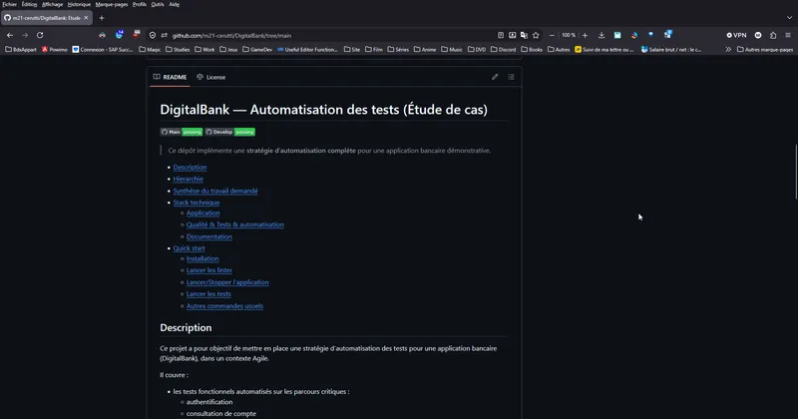798x419 pixels.
Task: Open the Connexion - SAP Succ... bookmark
Action: coord(103,50)
